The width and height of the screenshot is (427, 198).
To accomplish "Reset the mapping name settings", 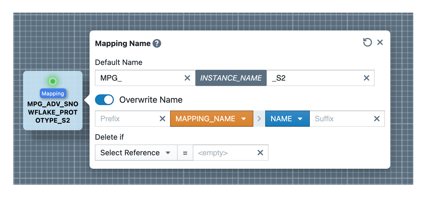I will pos(367,42).
